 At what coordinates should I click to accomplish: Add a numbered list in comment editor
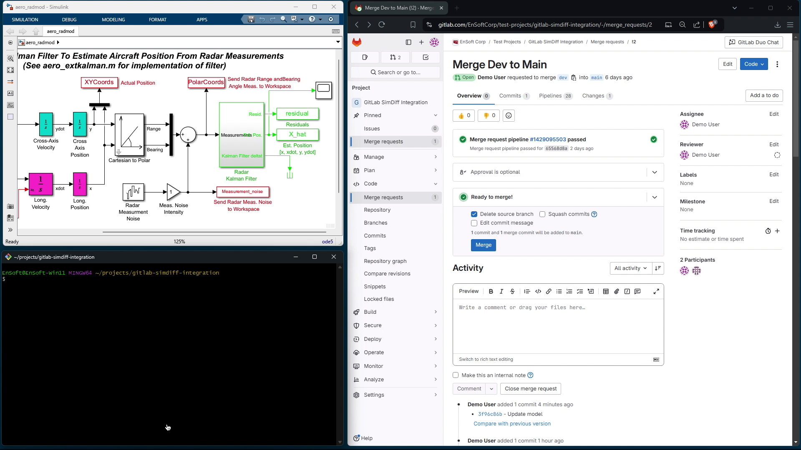569,291
